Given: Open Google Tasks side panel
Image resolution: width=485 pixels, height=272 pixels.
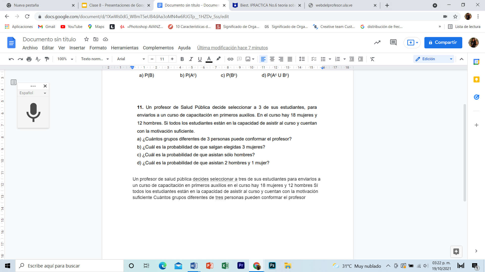Looking at the screenshot, I should coord(476,97).
